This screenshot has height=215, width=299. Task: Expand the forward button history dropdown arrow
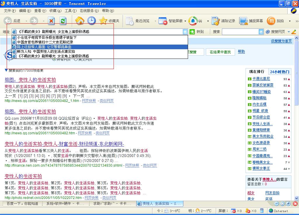pos(44,21)
